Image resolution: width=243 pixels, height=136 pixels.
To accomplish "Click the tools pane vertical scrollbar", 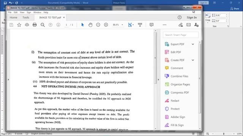I will [199, 79].
